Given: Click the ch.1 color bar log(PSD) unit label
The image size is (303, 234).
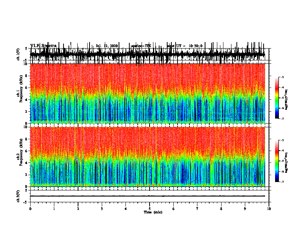Looking at the screenshot, I should [x=287, y=100].
